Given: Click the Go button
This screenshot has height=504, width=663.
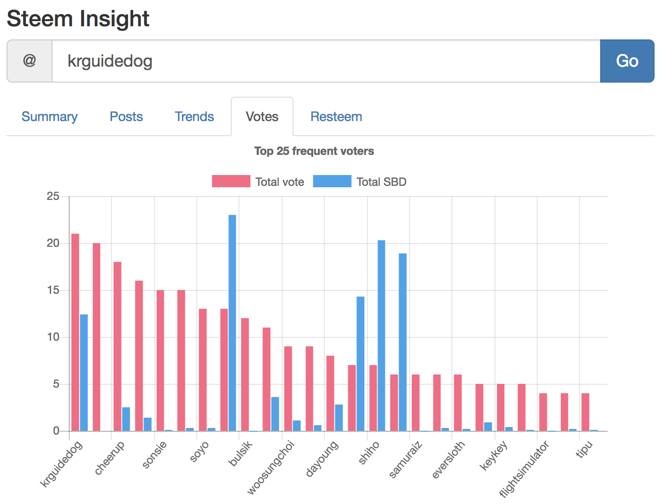Looking at the screenshot, I should click(x=627, y=61).
